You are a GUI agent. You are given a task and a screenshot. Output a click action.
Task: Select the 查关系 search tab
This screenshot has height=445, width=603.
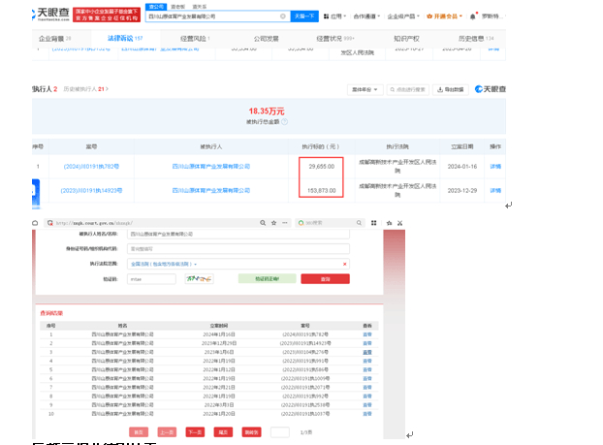pos(199,7)
